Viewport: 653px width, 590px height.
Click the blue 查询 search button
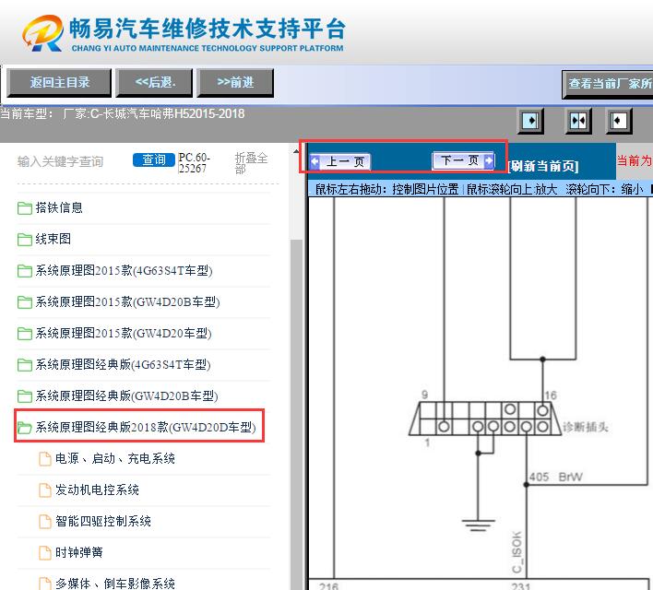click(154, 159)
